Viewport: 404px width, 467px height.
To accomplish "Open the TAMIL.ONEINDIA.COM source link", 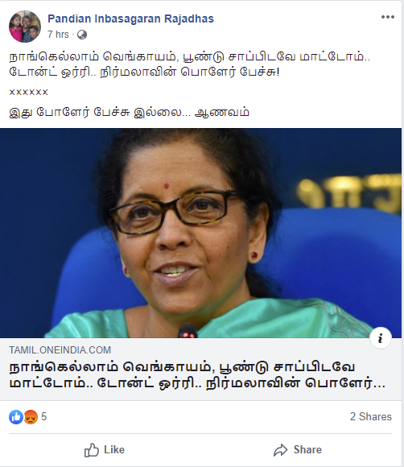I will click(x=60, y=350).
